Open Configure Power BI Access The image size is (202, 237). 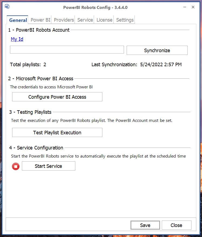(x=57, y=97)
